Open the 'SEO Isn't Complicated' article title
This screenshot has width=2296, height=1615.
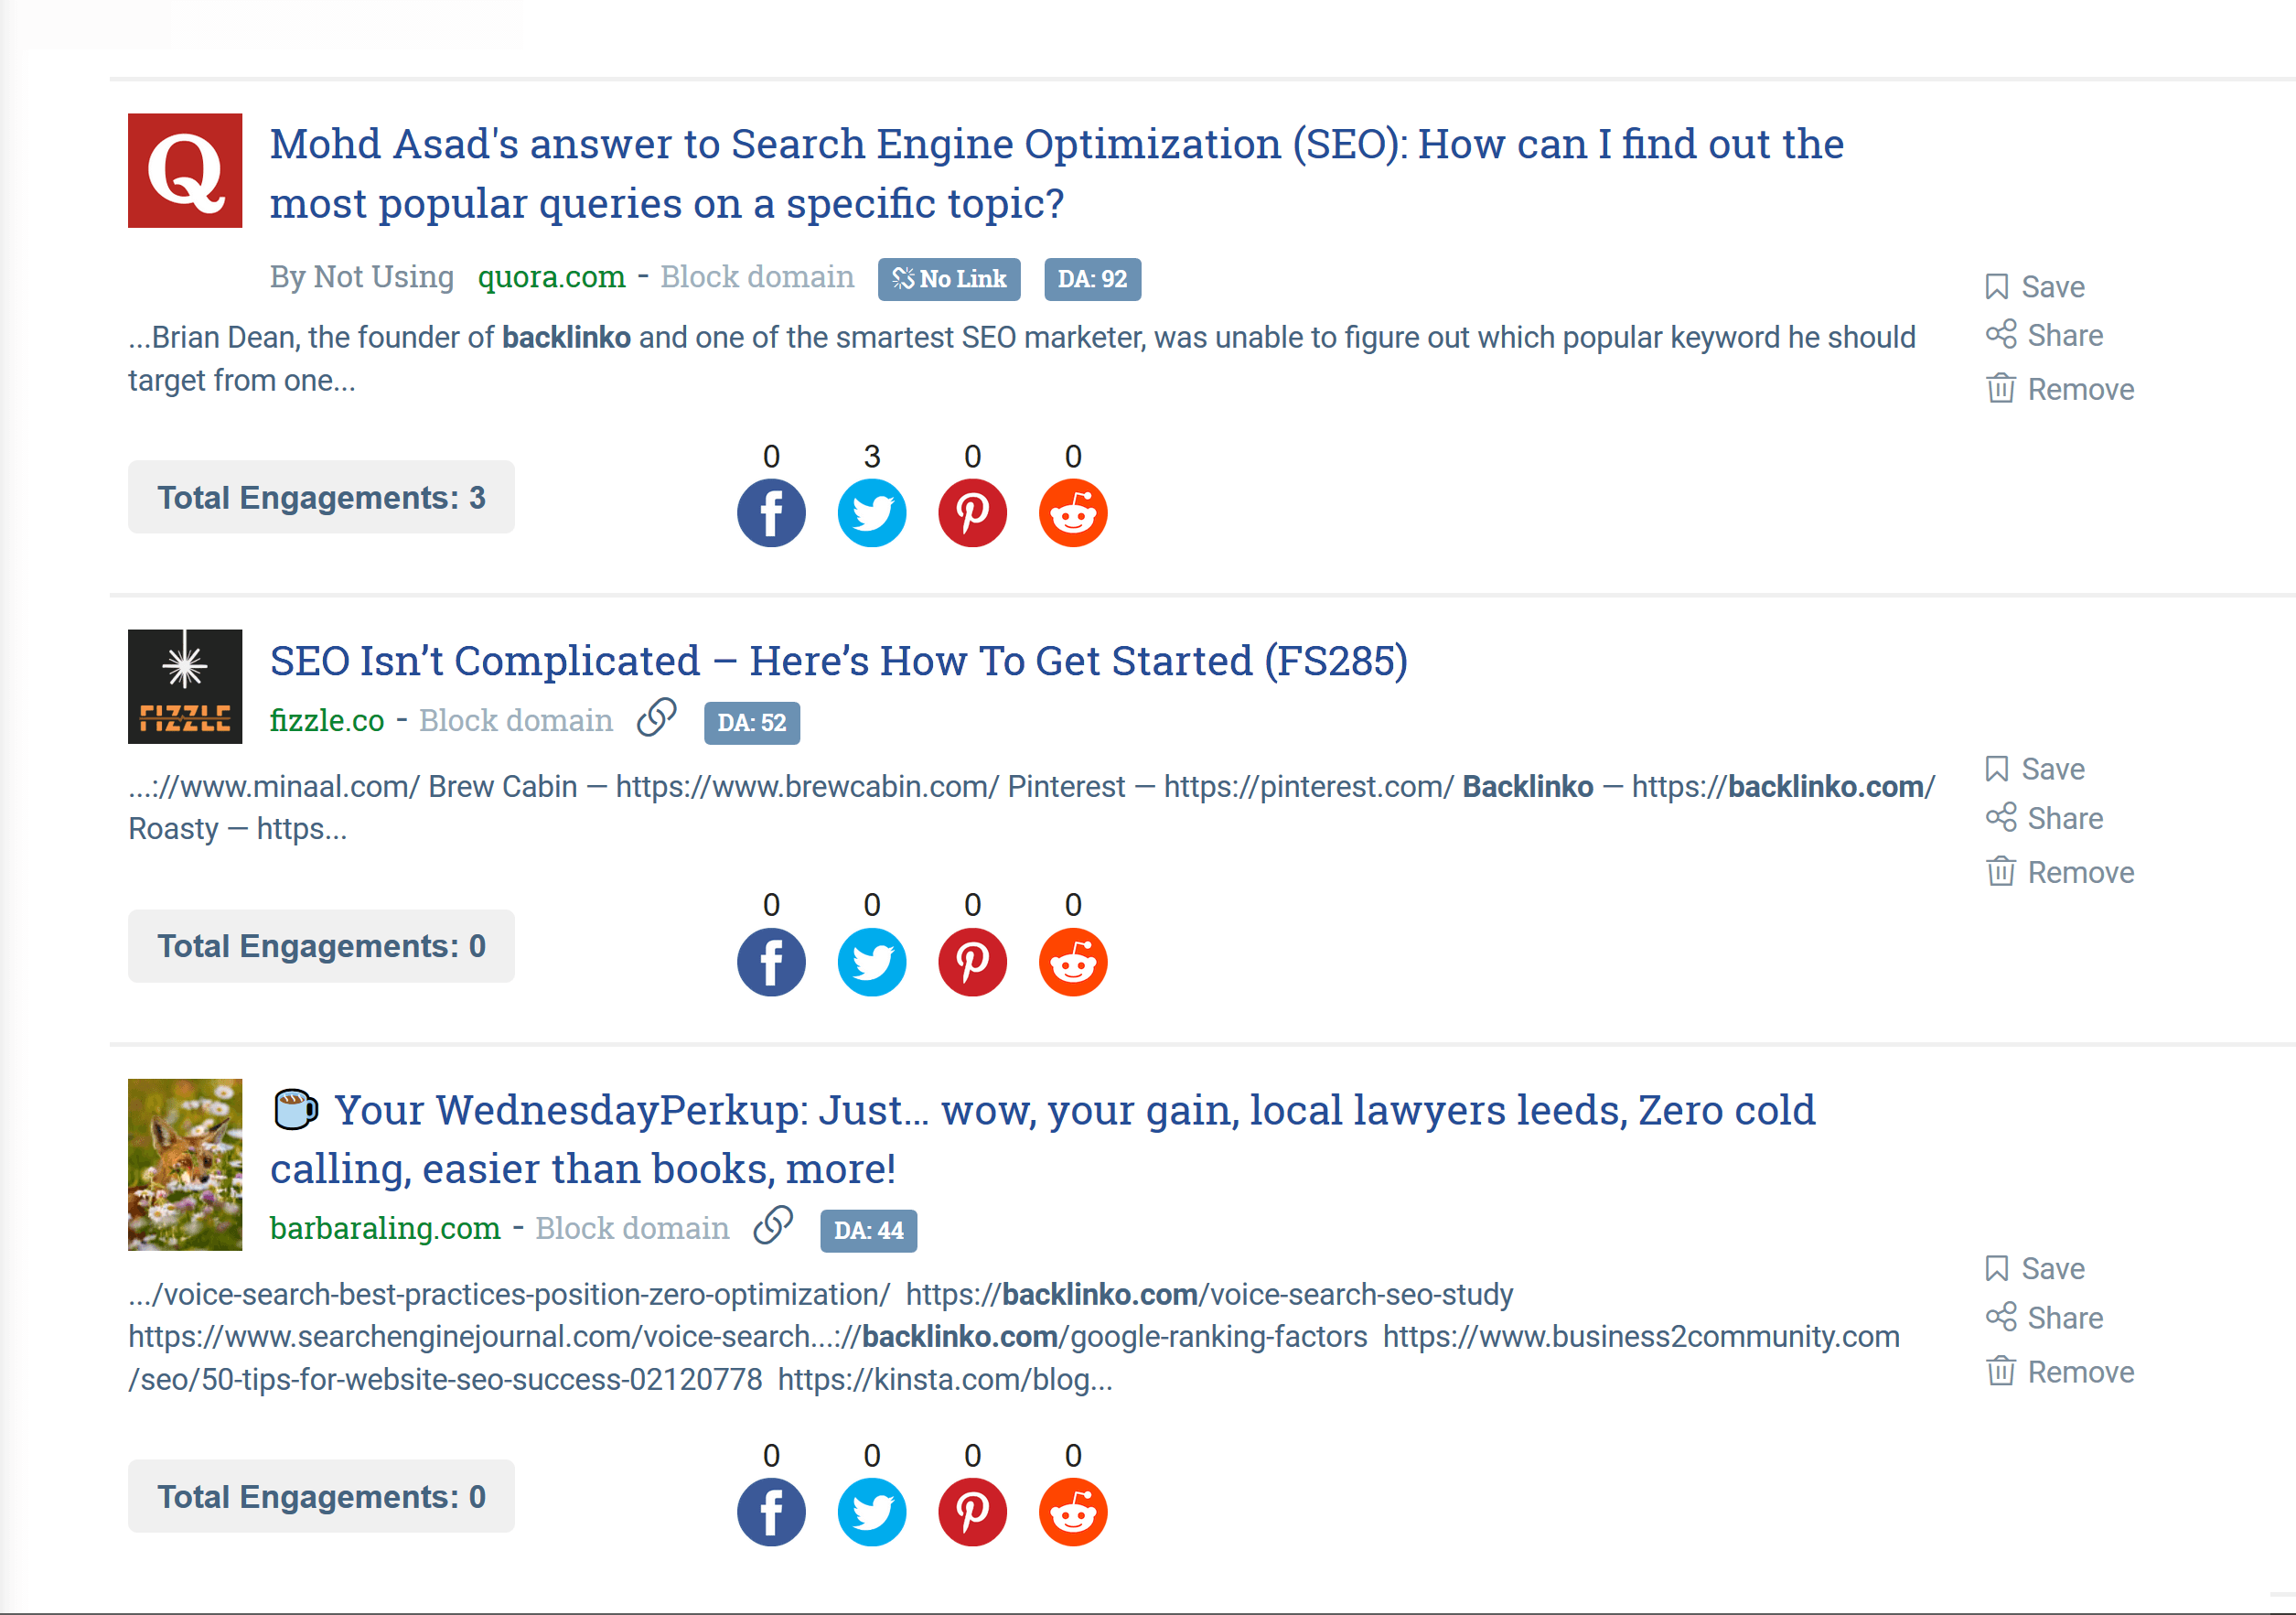tap(839, 661)
